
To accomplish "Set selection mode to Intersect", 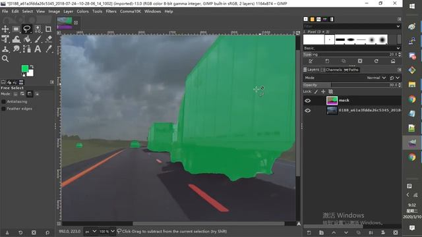I will point(37,94).
